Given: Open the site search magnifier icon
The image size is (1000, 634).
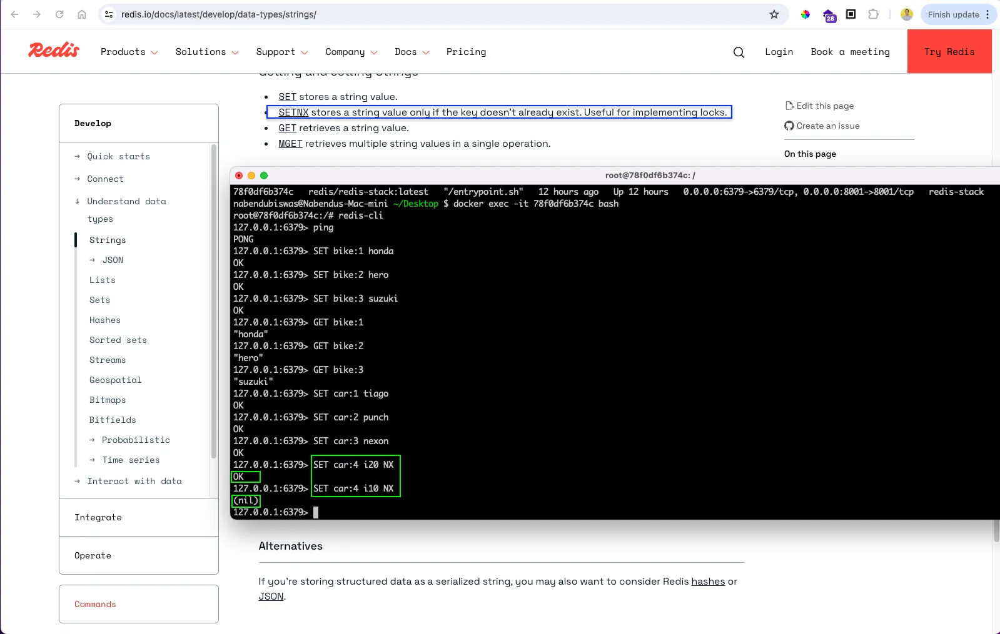Looking at the screenshot, I should 739,52.
